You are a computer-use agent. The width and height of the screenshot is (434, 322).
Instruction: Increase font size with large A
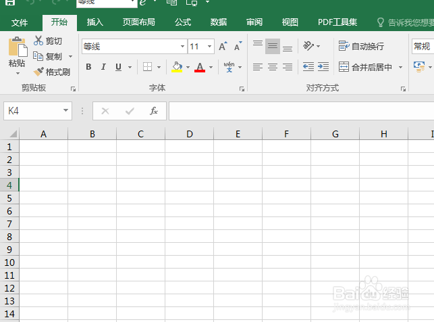click(223, 46)
